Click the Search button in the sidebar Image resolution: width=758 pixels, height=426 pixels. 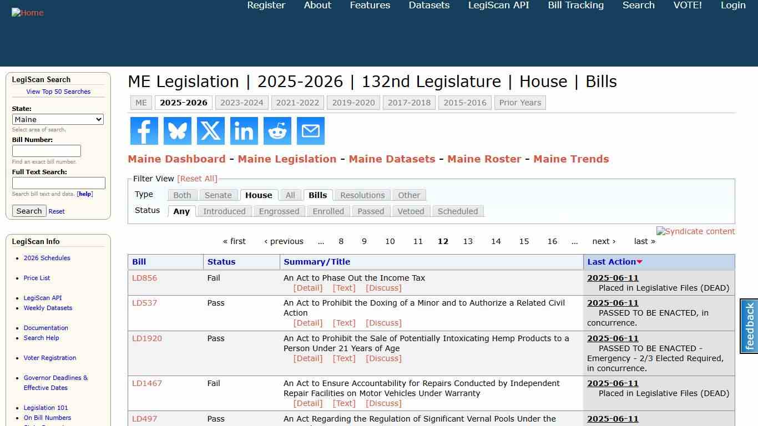click(29, 211)
